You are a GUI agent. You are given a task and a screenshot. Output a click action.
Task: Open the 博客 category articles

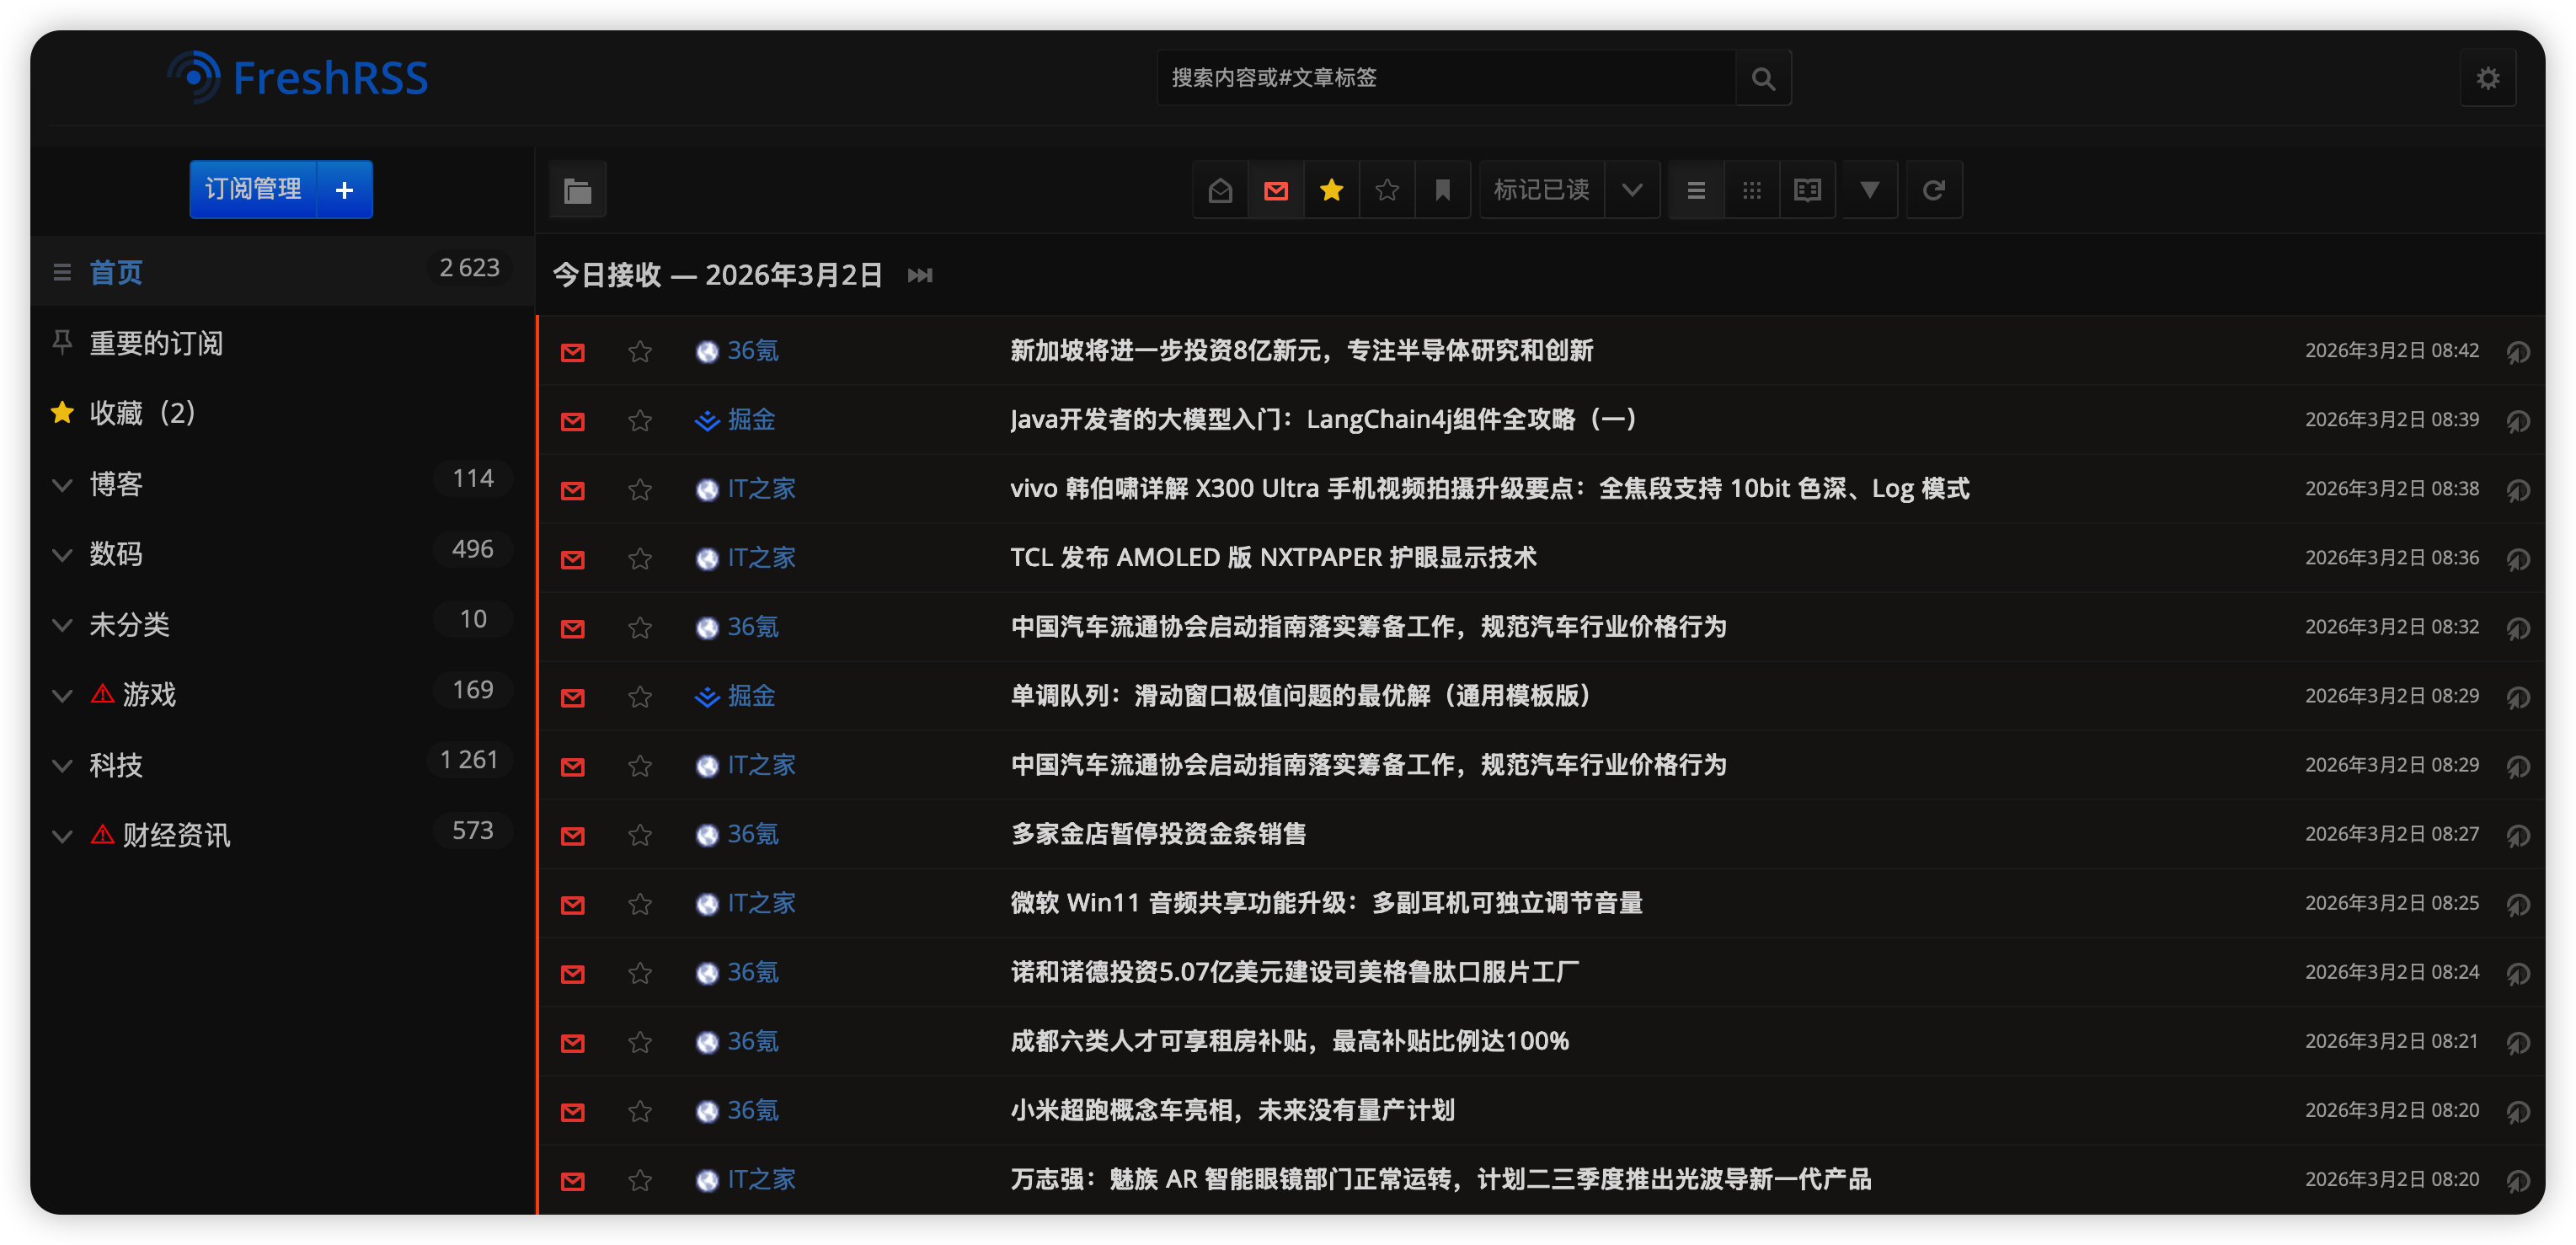coord(116,484)
